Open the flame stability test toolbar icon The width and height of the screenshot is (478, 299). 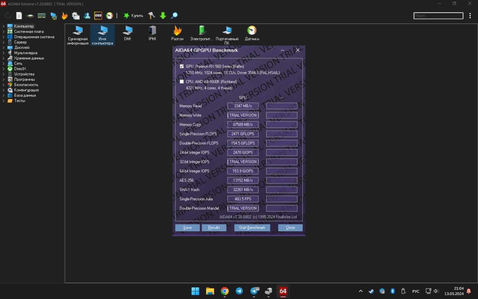pos(65,16)
